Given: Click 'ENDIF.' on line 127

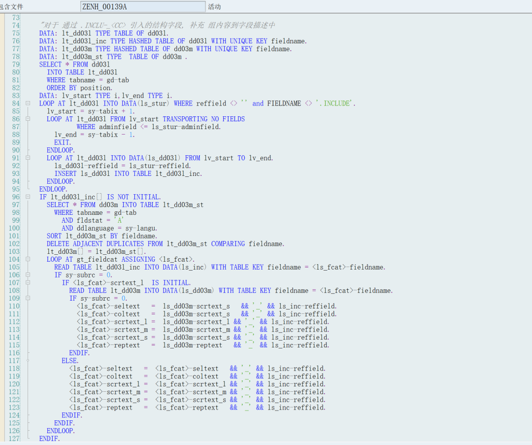Looking at the screenshot, I should click(x=50, y=439).
